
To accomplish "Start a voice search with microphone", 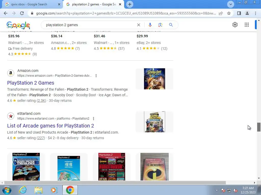I will click(x=150, y=25).
